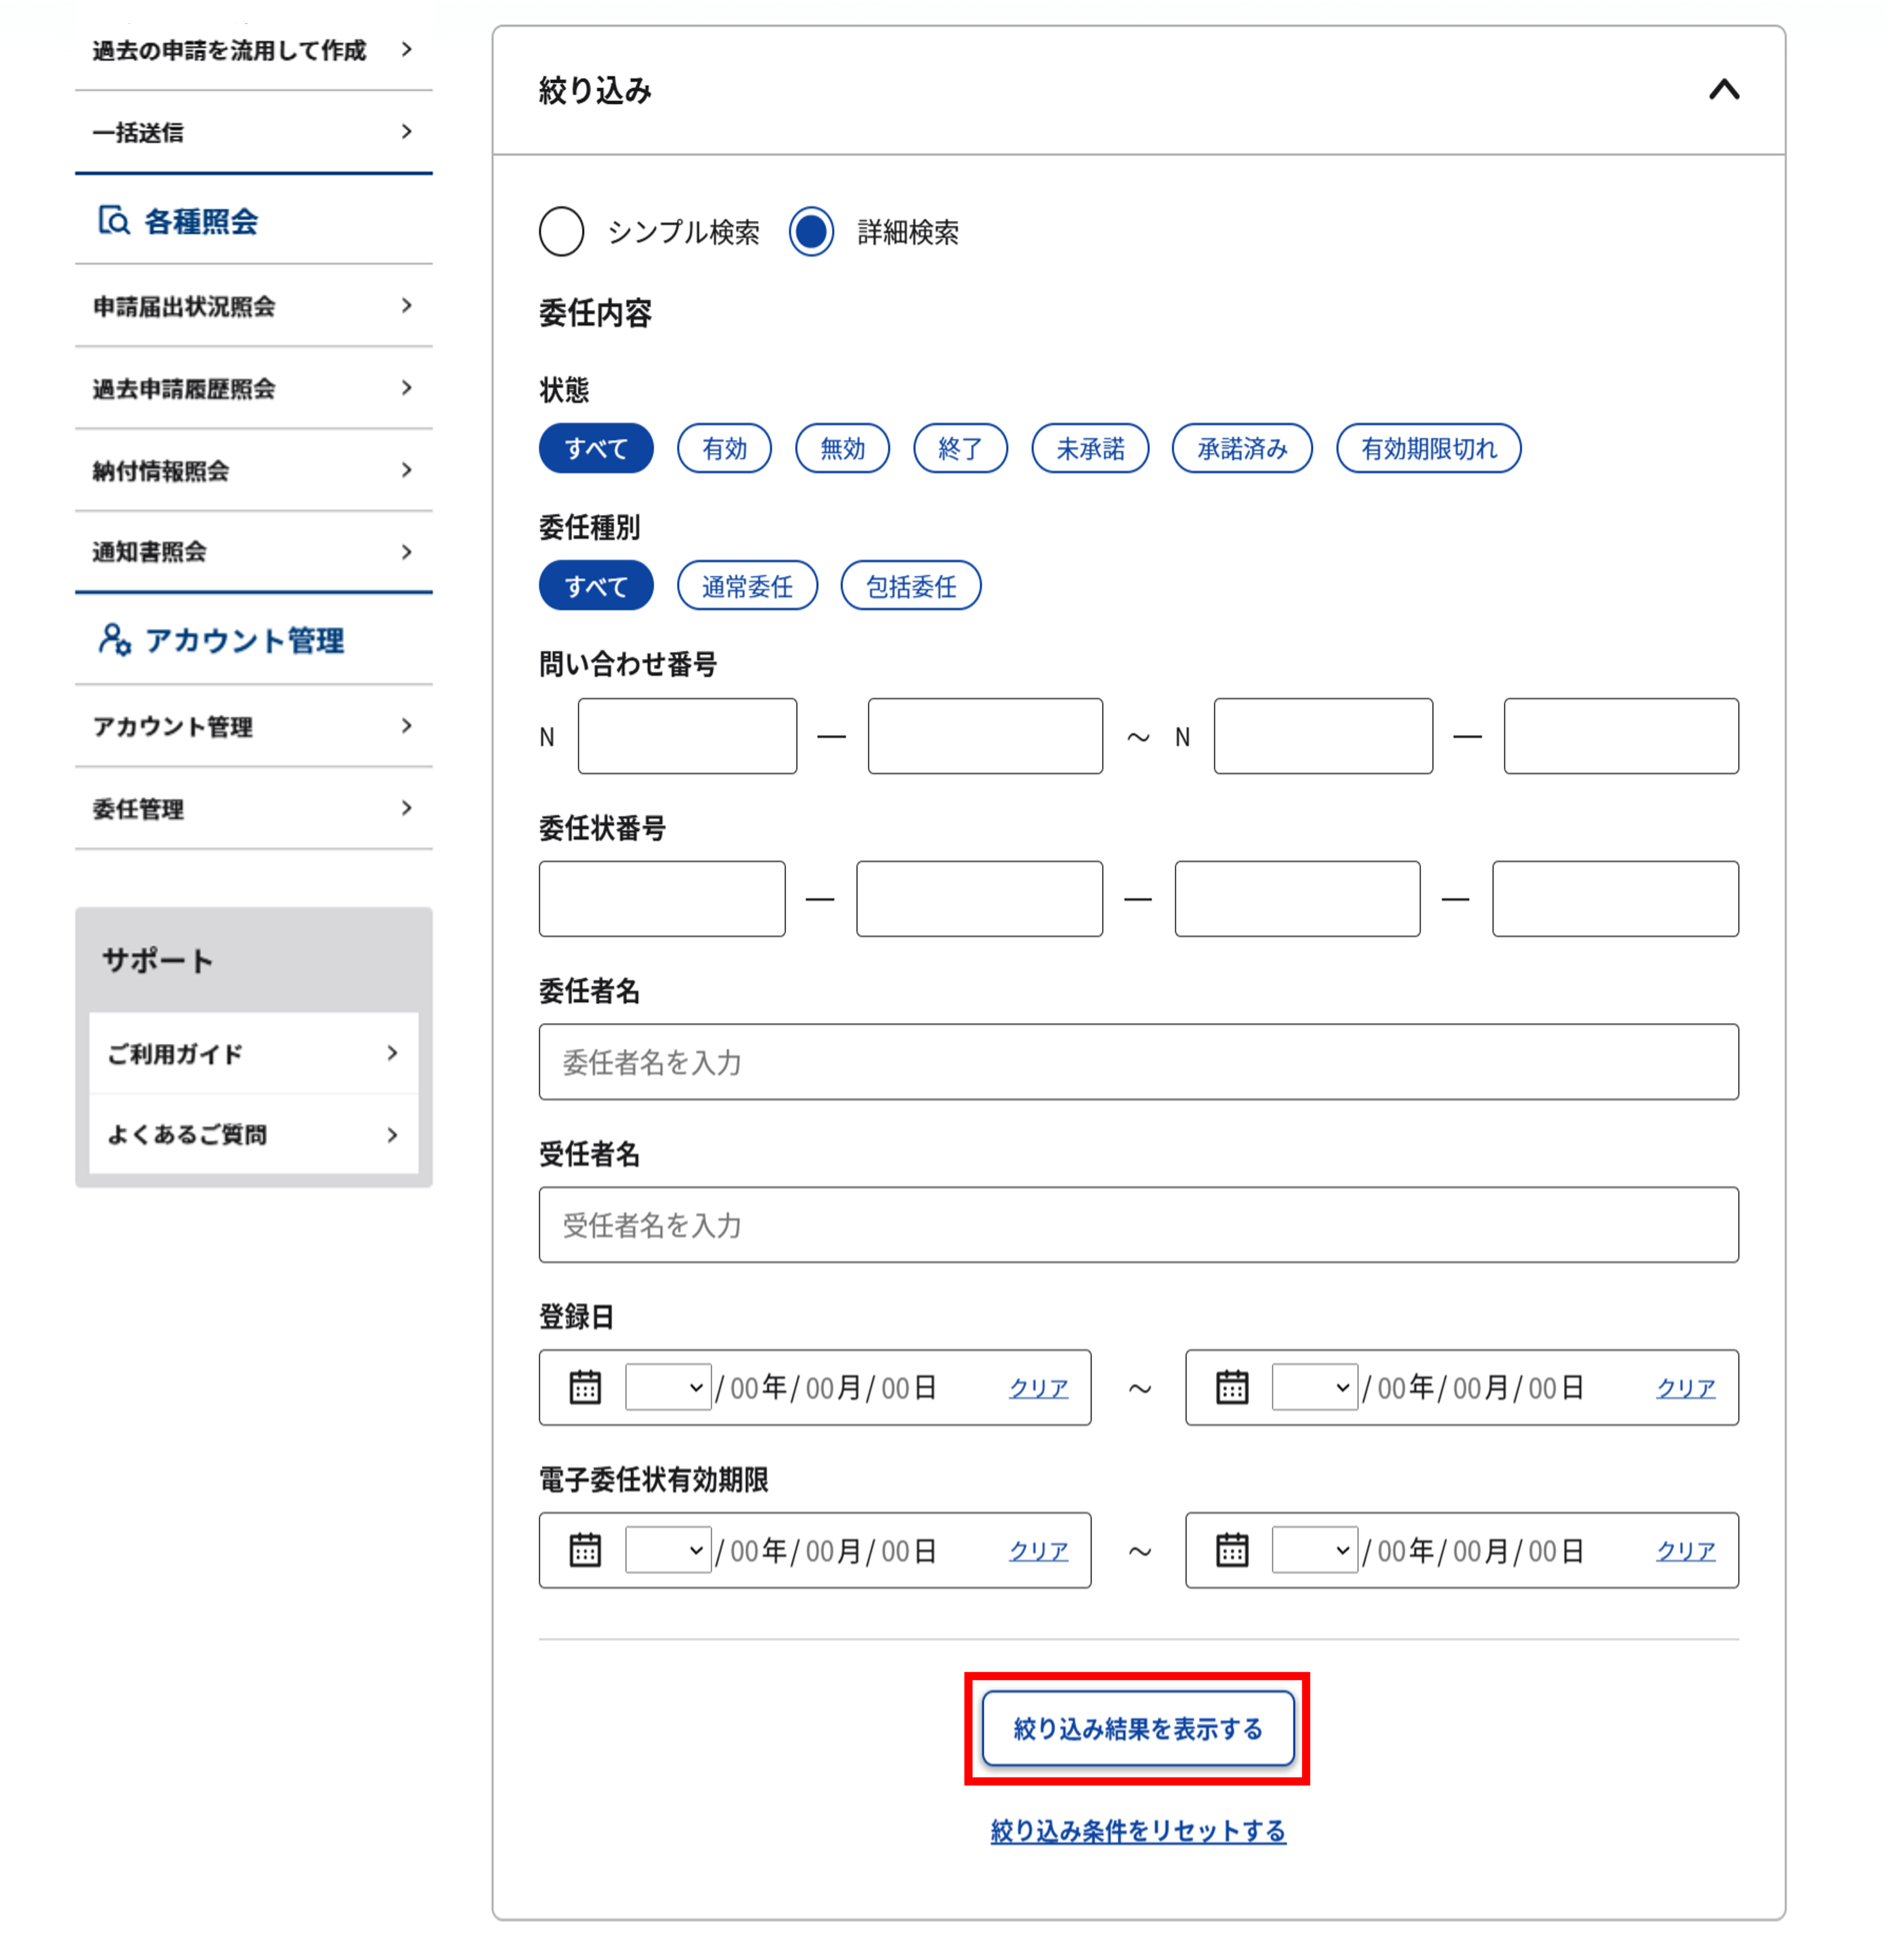Focus the first 問い合わせ番号 end field
Image resolution: width=1888 pixels, height=1960 pixels.
tap(1324, 736)
